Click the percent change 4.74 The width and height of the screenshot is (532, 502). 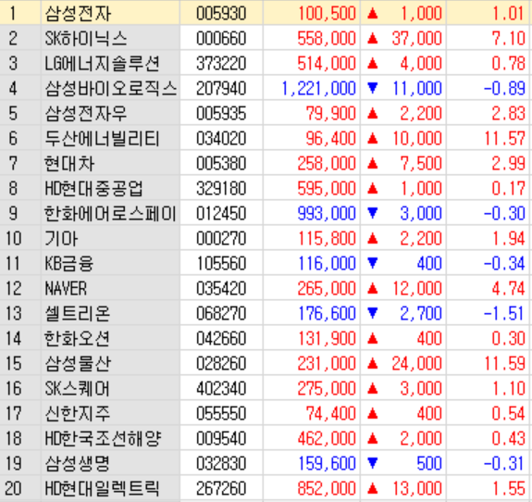[x=509, y=289]
